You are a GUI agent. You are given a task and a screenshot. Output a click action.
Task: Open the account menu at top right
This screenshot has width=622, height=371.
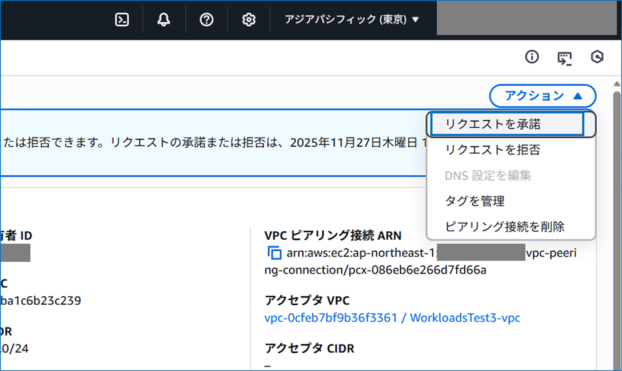(x=526, y=19)
